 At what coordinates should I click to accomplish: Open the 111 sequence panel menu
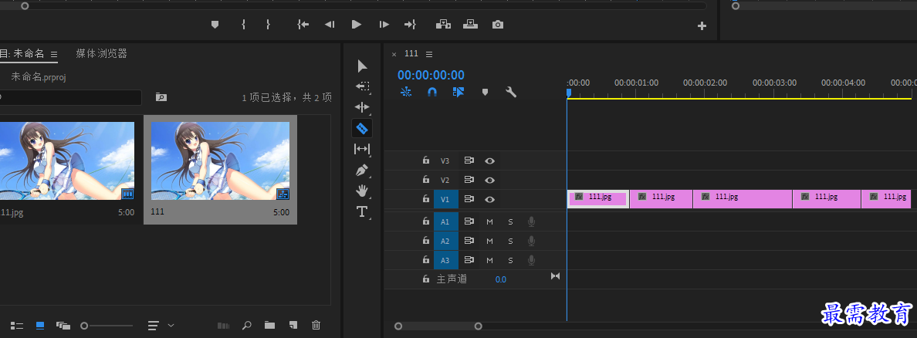click(x=429, y=54)
